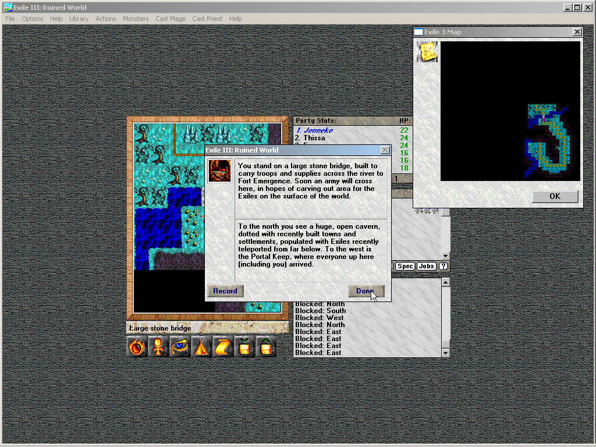Click the 'Large stone bridge' terrain label

point(160,328)
